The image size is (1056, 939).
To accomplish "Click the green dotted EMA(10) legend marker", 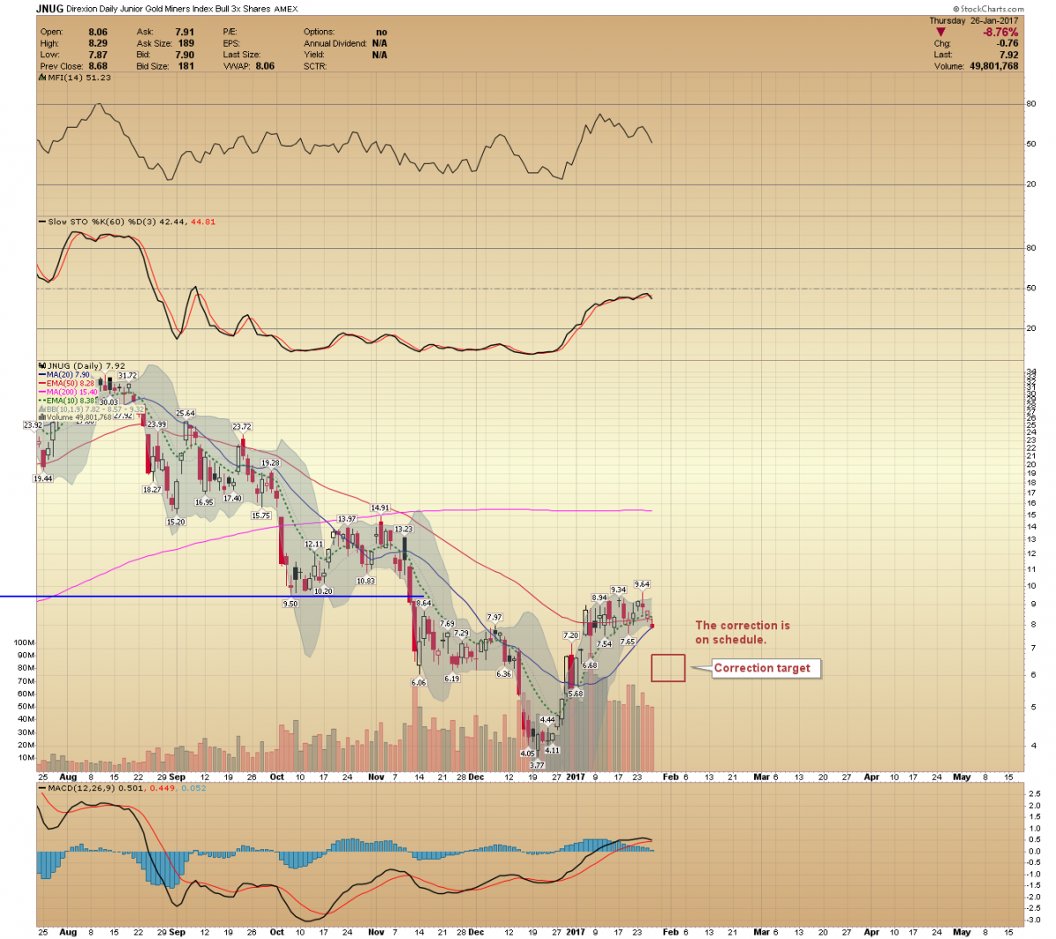I will tap(41, 400).
